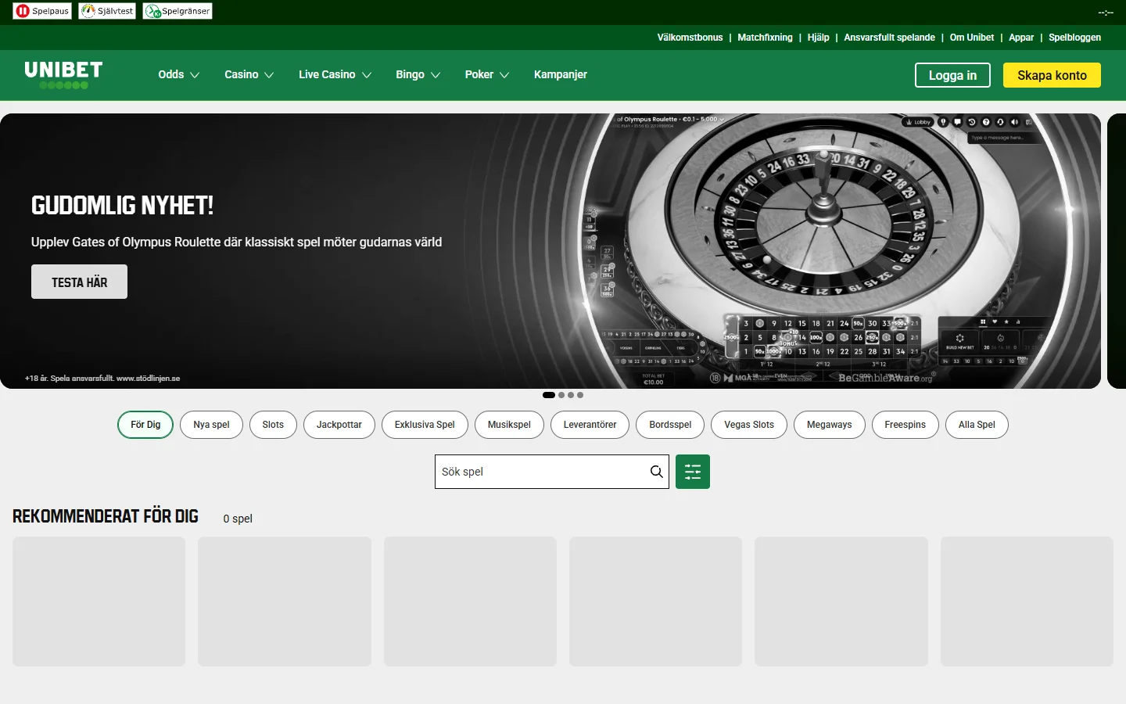
Task: Open the game filter settings button
Action: tap(693, 472)
